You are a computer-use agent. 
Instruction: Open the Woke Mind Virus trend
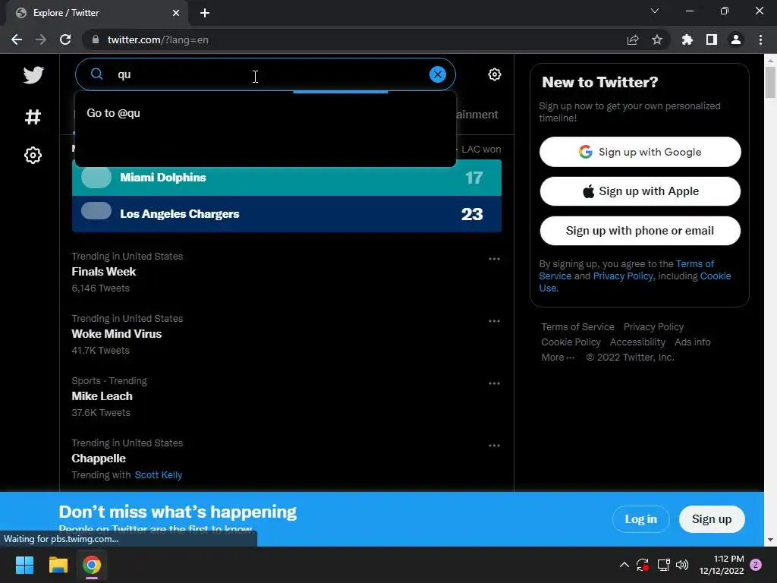point(116,334)
